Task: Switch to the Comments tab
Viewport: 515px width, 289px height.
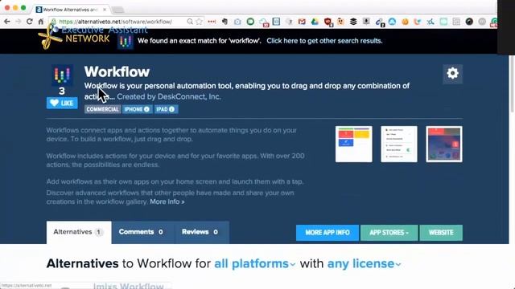Action: point(142,232)
